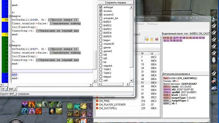Enable the negroluk script checkbox
This screenshot has width=219, height=123.
101,66
